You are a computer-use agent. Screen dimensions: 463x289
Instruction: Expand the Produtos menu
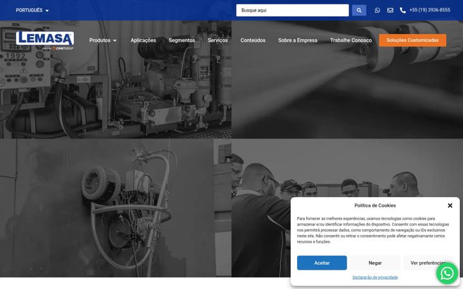point(103,40)
